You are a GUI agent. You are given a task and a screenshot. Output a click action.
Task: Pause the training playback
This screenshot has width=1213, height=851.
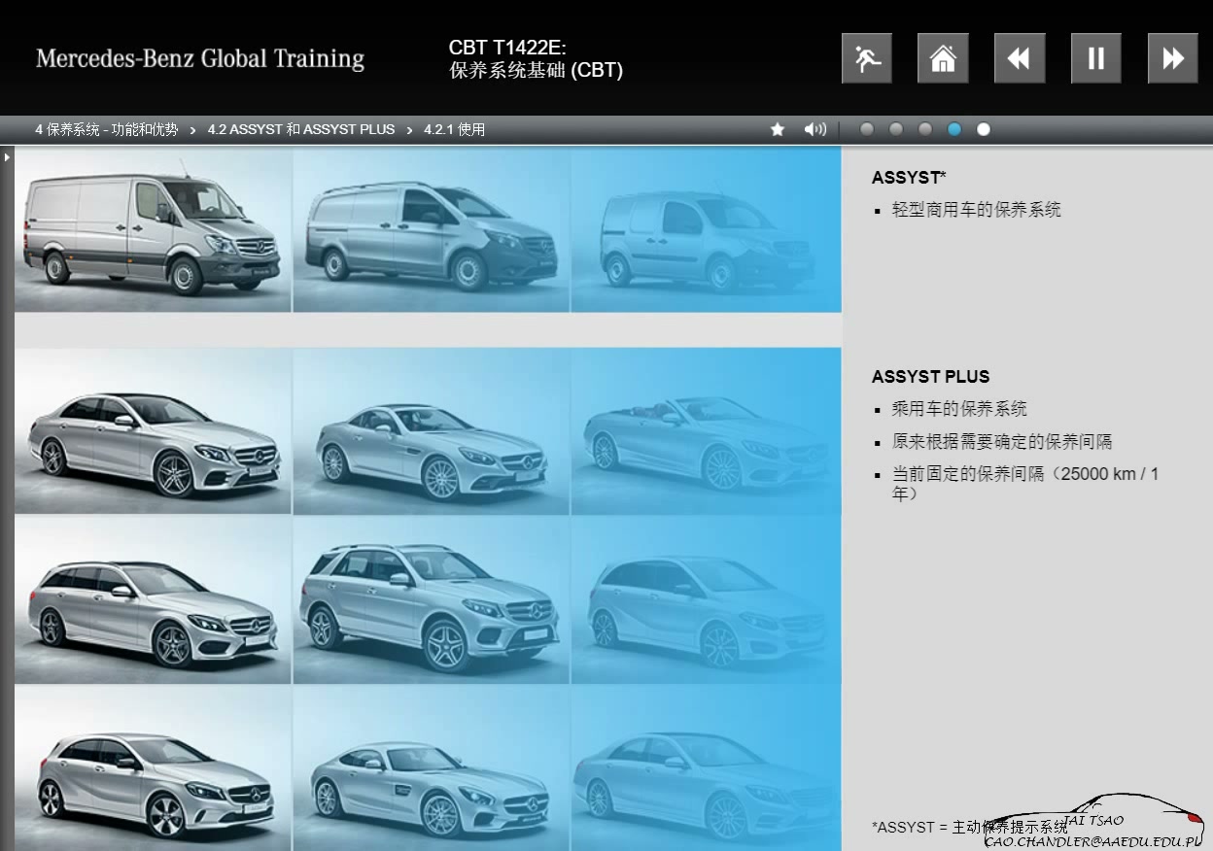click(x=1096, y=58)
